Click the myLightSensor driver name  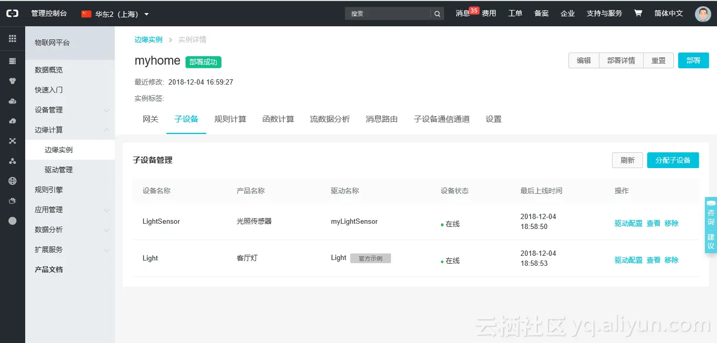(354, 222)
